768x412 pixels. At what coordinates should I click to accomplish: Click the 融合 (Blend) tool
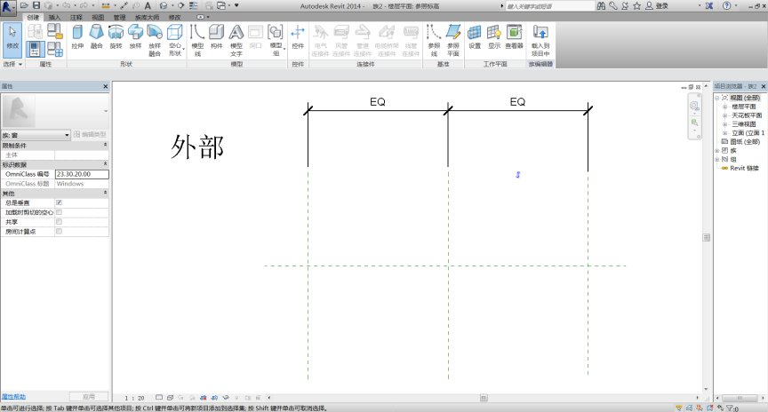tap(96, 38)
